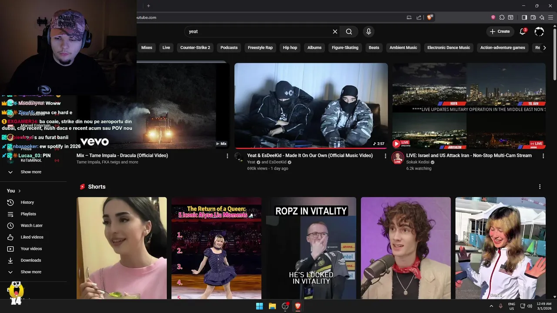Open Mix – Tame Impala Dracula title link
557x313 pixels.
pos(122,156)
